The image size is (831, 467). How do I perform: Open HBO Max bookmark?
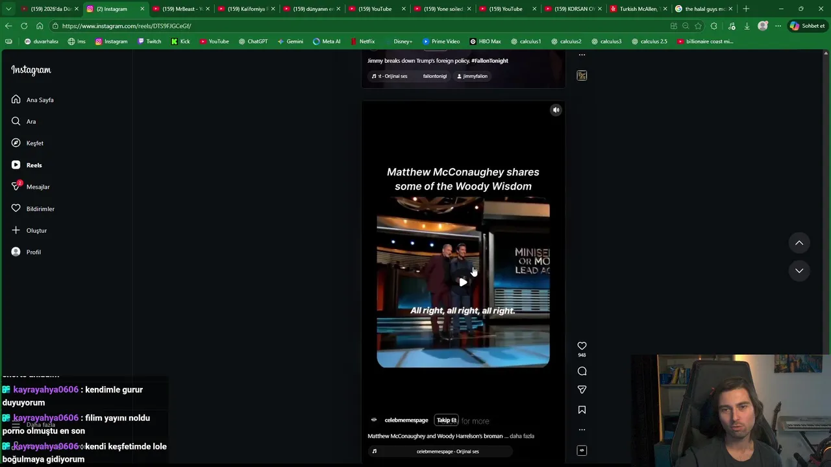click(485, 42)
